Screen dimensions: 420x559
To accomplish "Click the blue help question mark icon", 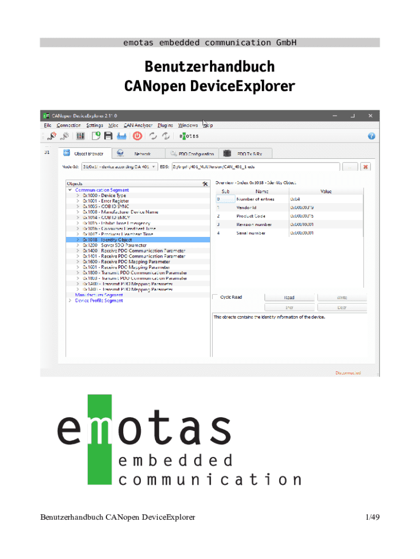I will pyautogui.click(x=371, y=136).
